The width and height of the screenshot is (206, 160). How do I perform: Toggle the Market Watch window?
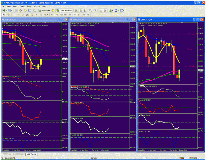tap(16, 10)
